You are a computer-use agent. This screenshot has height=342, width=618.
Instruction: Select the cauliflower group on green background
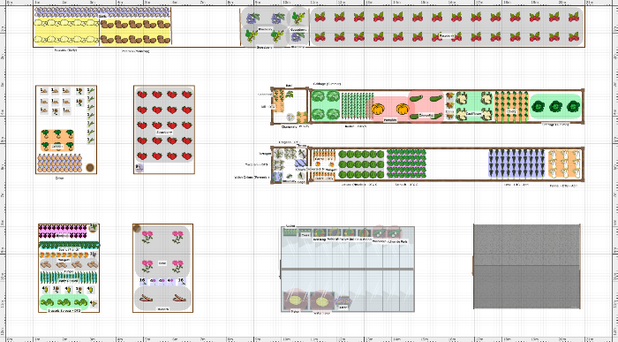tap(474, 106)
